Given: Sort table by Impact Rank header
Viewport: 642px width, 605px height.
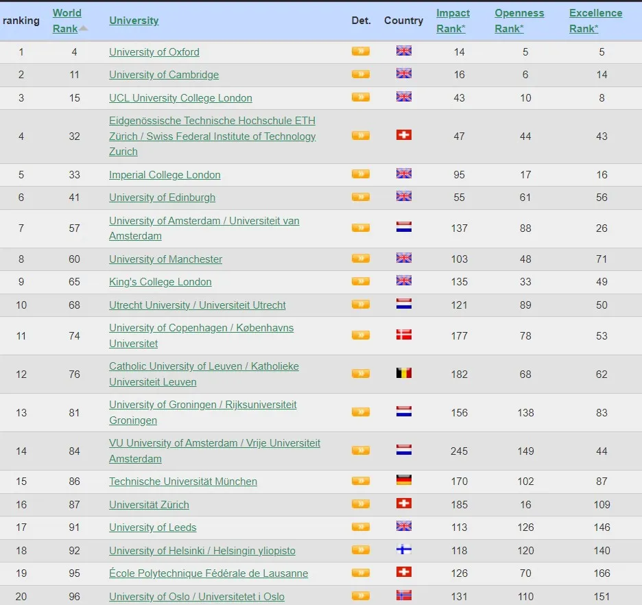Looking at the screenshot, I should coord(453,21).
